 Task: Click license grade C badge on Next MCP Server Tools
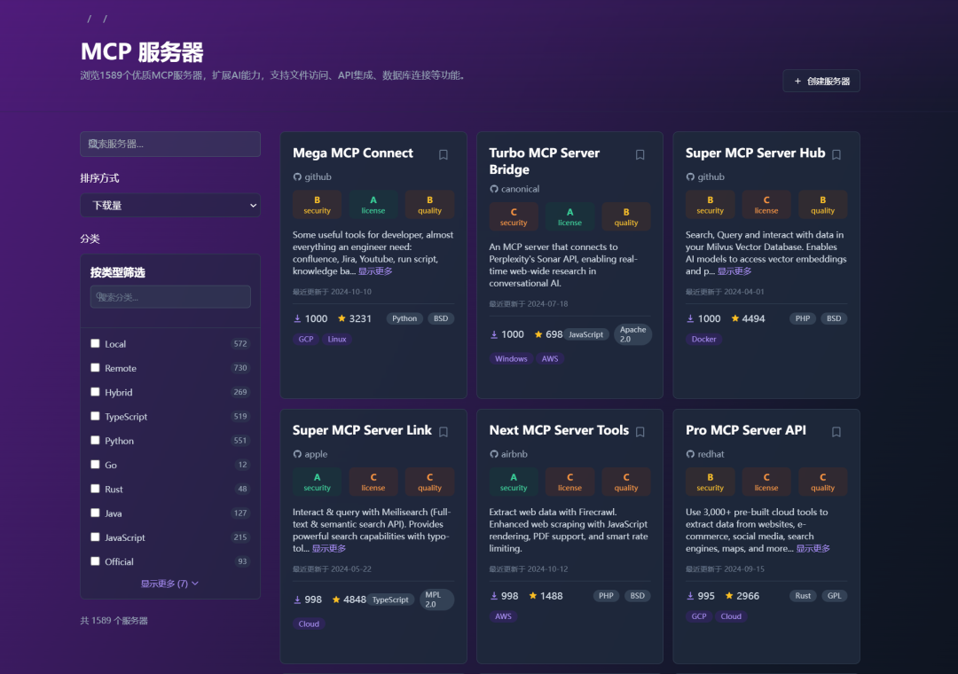point(570,482)
